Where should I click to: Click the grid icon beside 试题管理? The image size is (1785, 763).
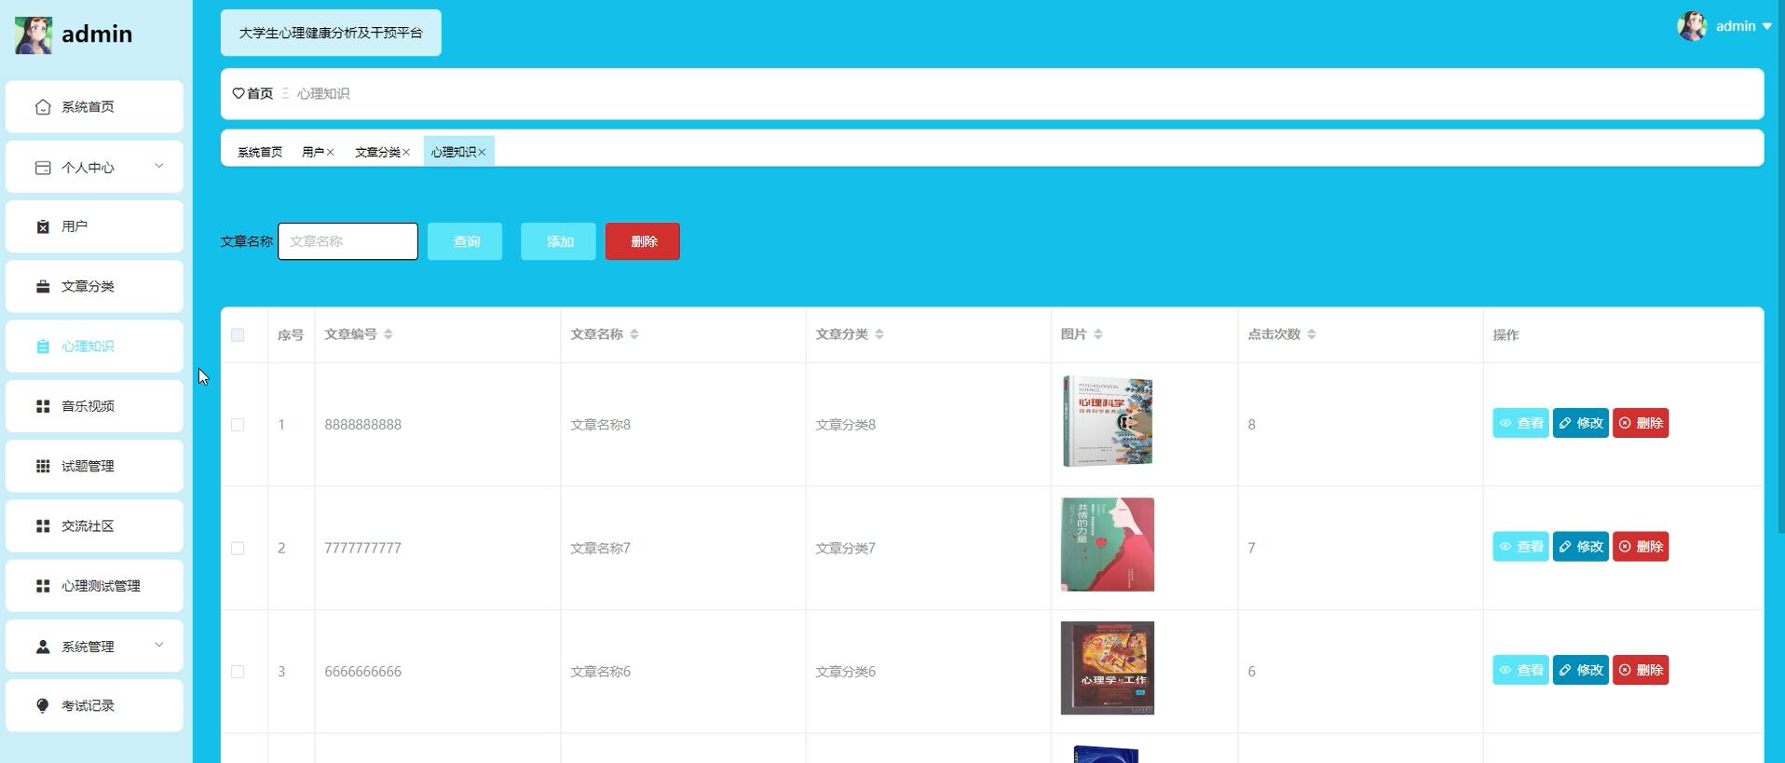point(43,466)
